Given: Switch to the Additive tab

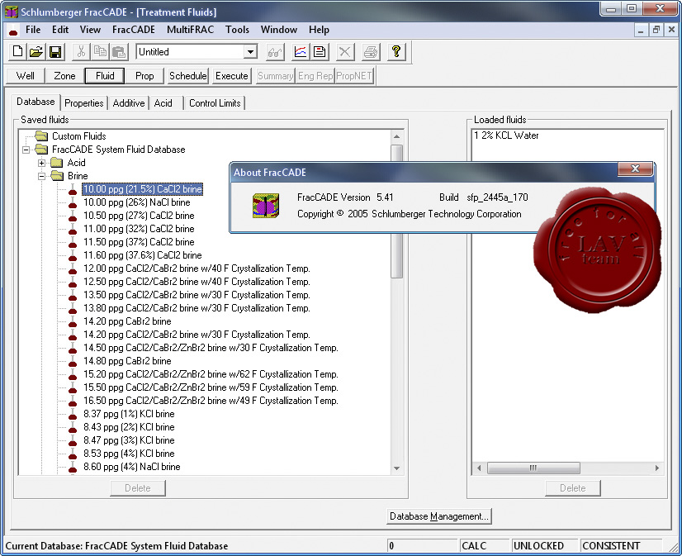Looking at the screenshot, I should tap(129, 103).
